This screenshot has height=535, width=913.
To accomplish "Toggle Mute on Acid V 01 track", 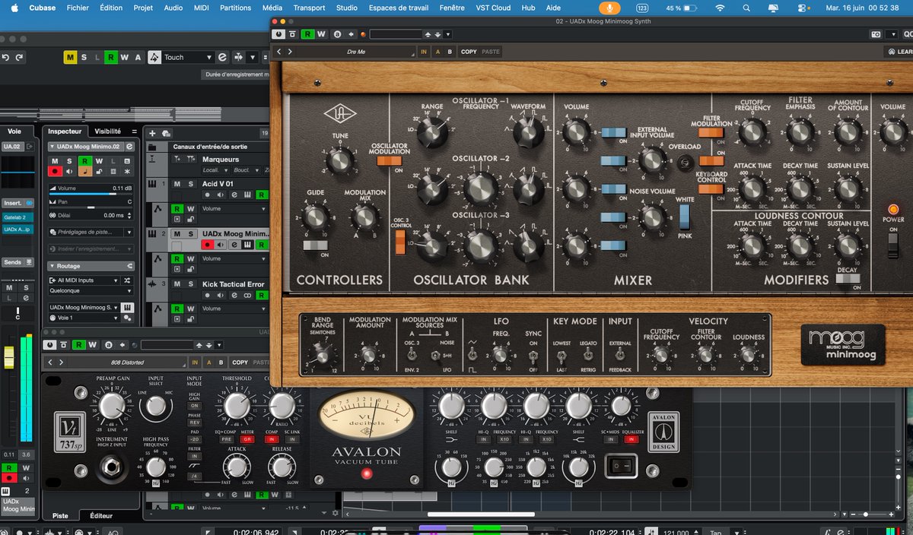I will pos(177,184).
